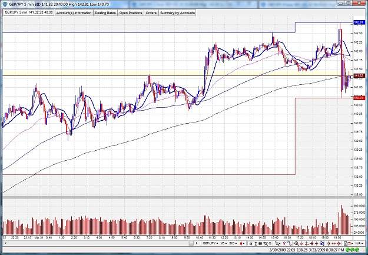The image size is (368, 255).
Task: Click the chart scrollbar right arrow
Action: (197, 243)
